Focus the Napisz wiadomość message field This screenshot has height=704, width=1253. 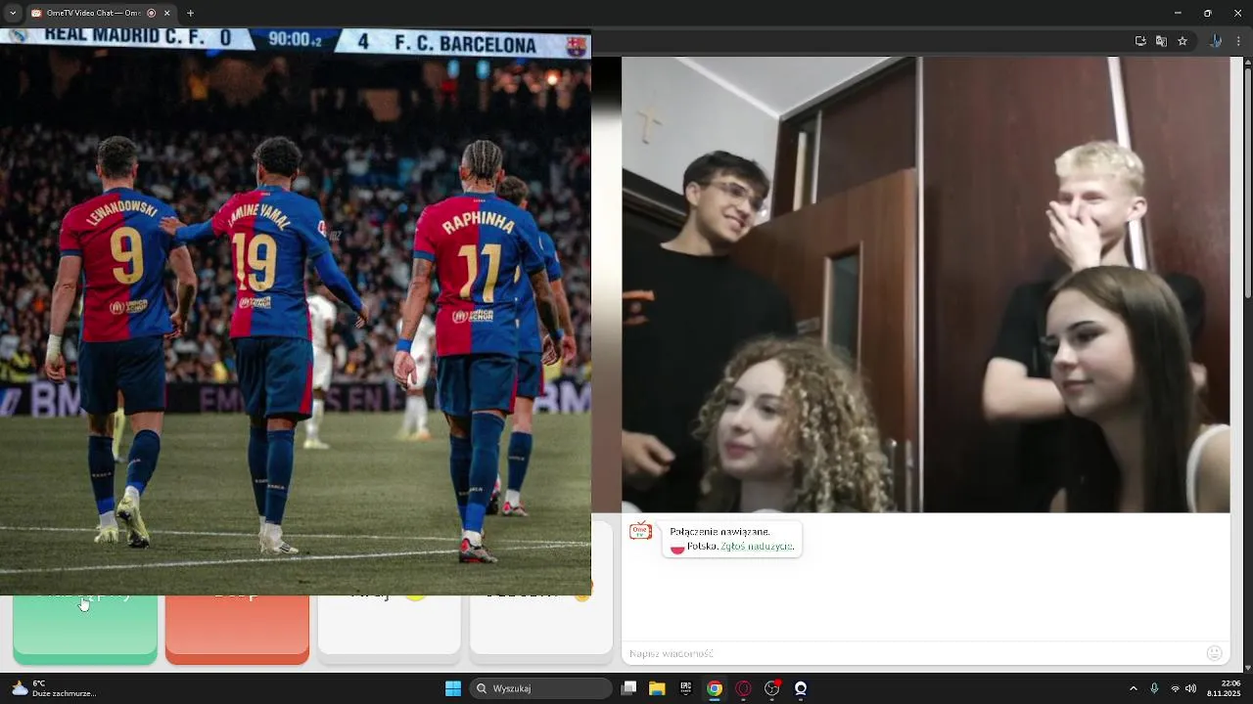915,653
